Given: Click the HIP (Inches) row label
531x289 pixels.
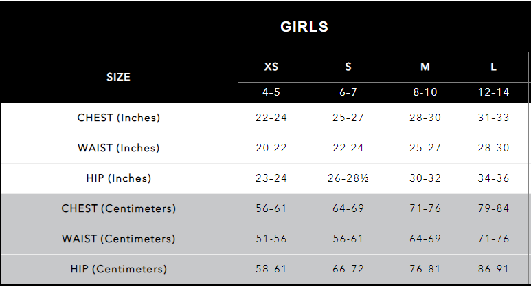Looking at the screenshot, I should point(119,178).
